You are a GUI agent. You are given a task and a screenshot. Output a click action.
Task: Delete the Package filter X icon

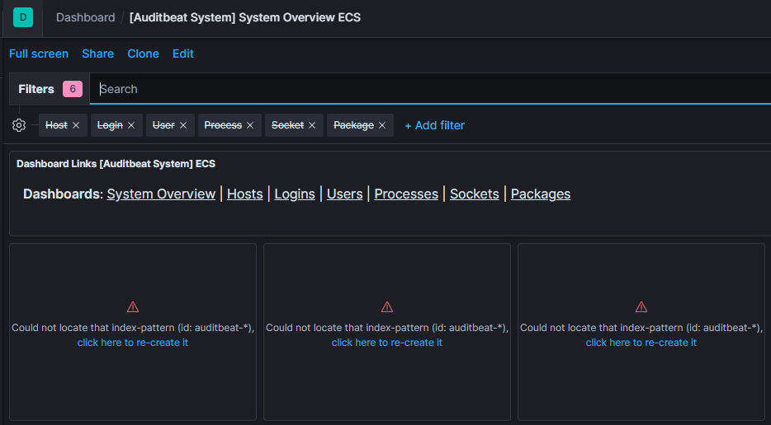coord(382,125)
